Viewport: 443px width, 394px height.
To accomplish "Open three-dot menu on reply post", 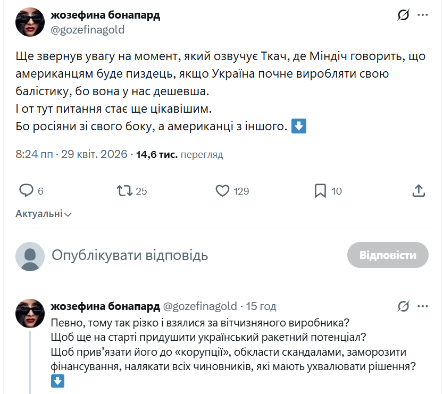I will pyautogui.click(x=423, y=307).
